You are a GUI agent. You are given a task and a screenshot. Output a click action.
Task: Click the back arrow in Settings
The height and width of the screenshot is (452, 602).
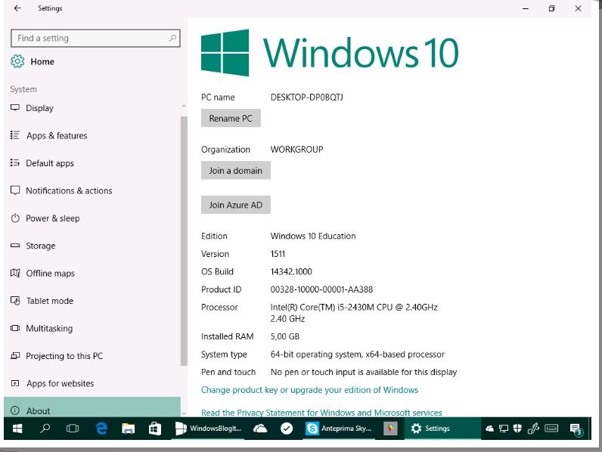(17, 8)
